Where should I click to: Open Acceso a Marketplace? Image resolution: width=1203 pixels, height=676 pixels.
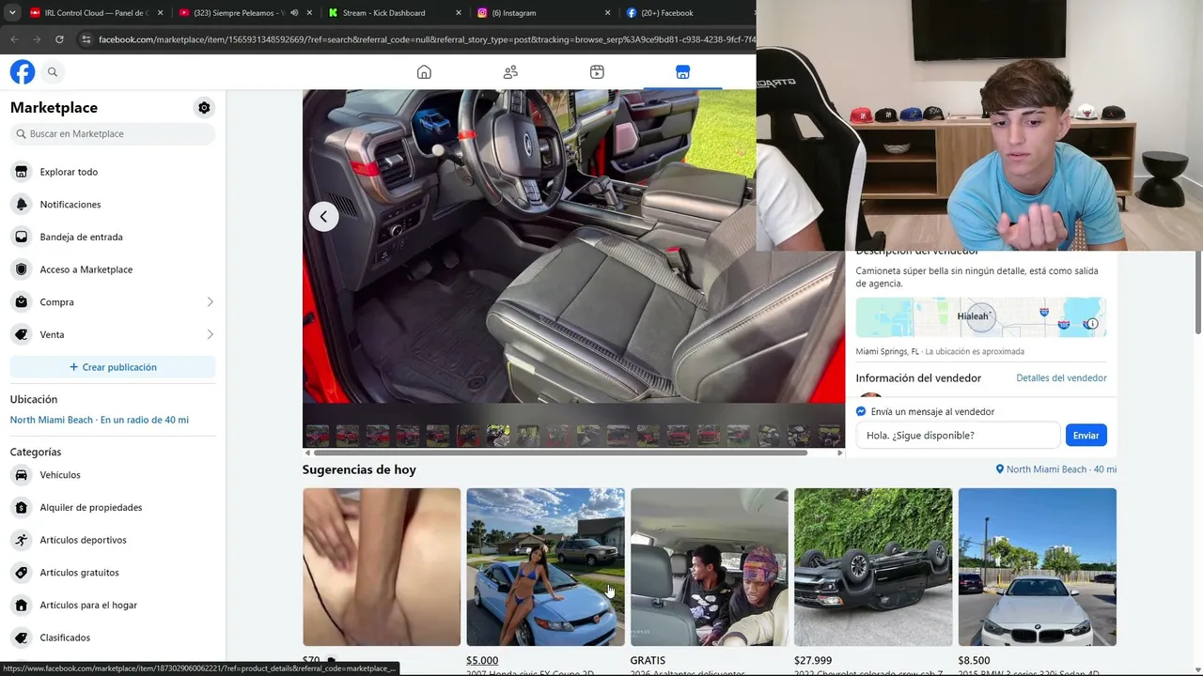pos(113,269)
